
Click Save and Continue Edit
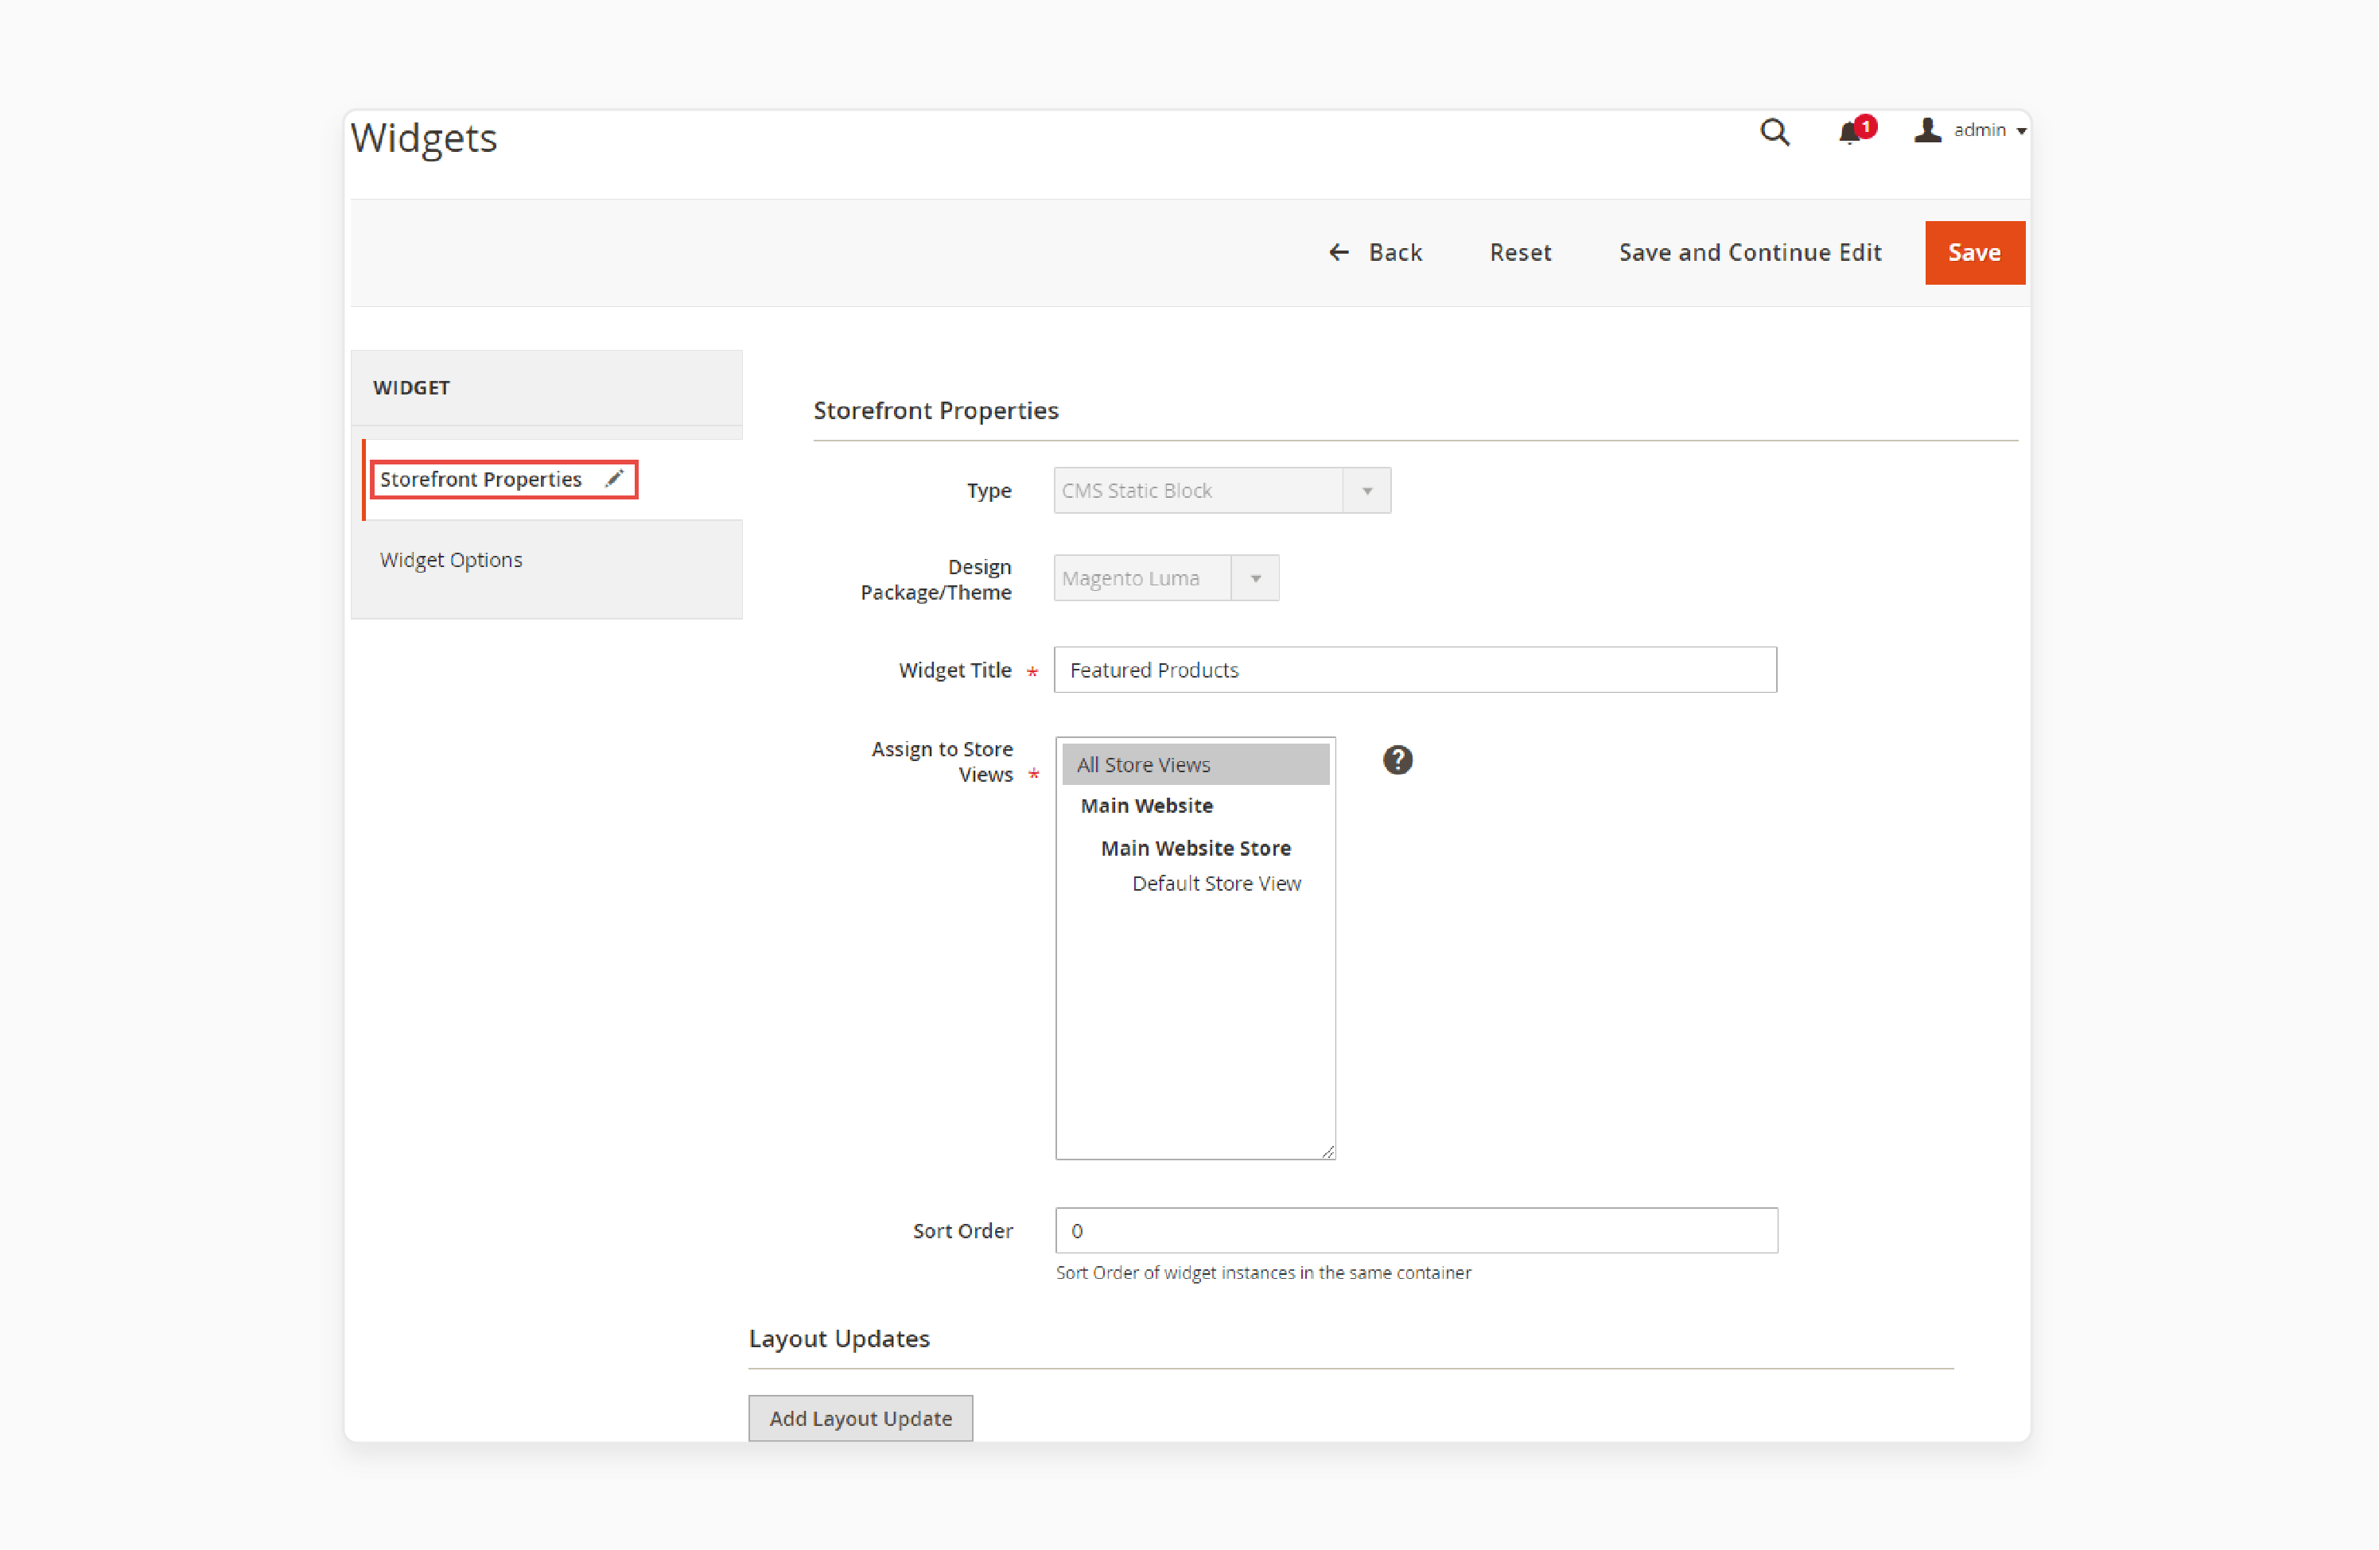pos(1749,252)
